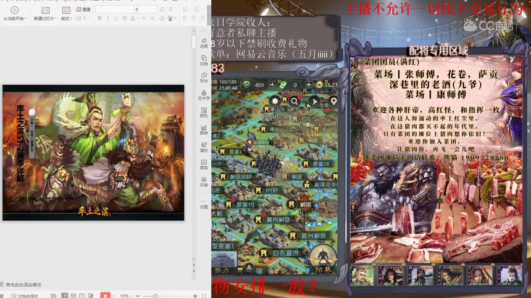Tap the day/night sun icon in game
This screenshot has height=298, width=531.
coord(275,101)
